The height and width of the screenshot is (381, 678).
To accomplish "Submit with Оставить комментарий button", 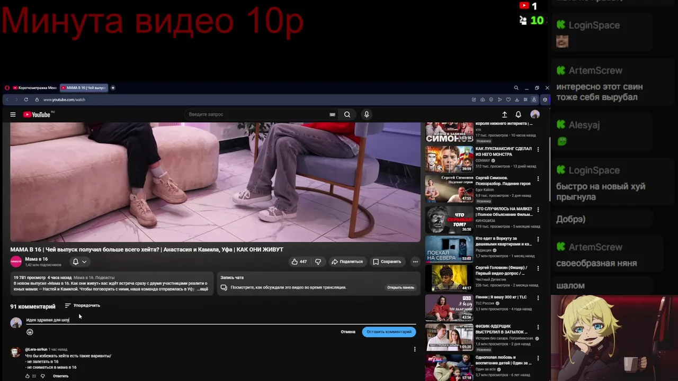I will (x=389, y=332).
